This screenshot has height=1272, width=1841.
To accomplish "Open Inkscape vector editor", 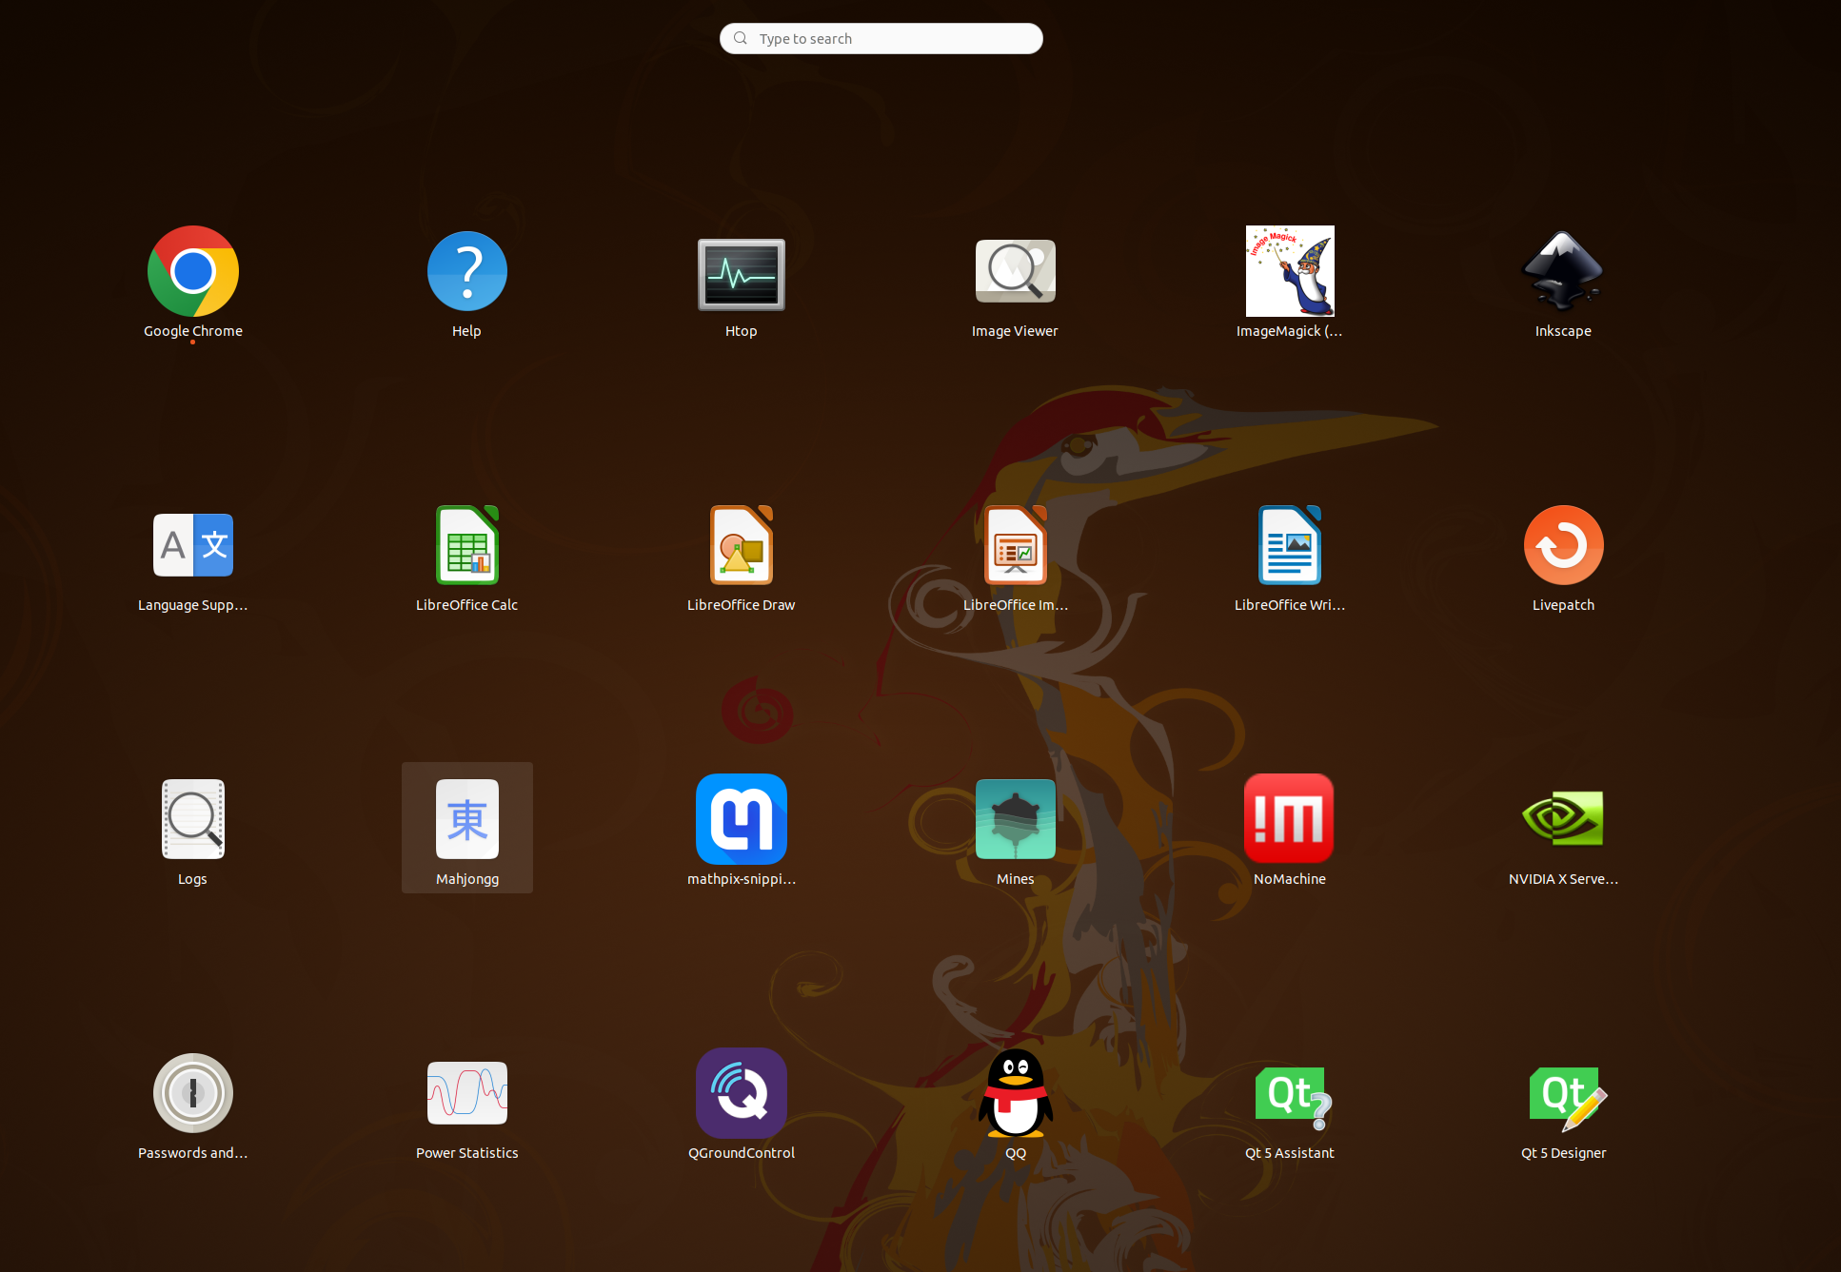I will [x=1563, y=272].
